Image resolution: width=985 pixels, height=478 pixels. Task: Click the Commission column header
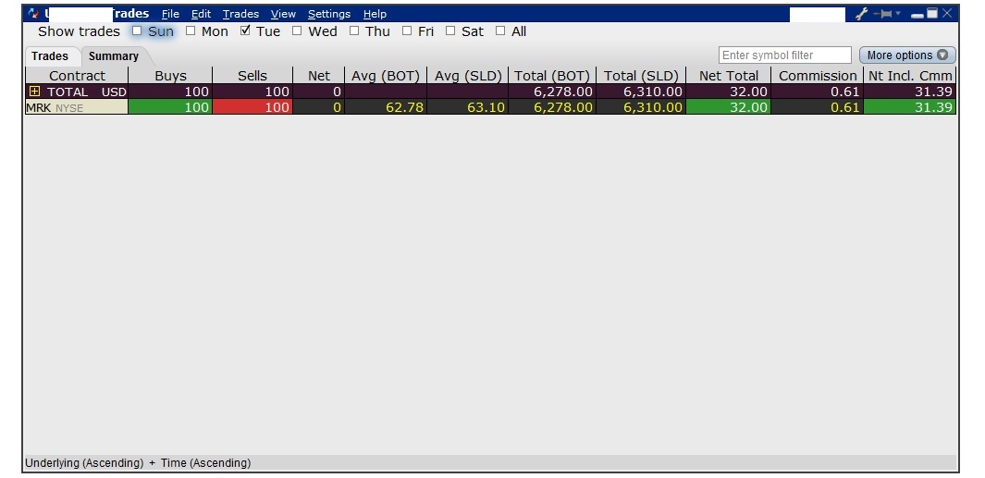(818, 76)
